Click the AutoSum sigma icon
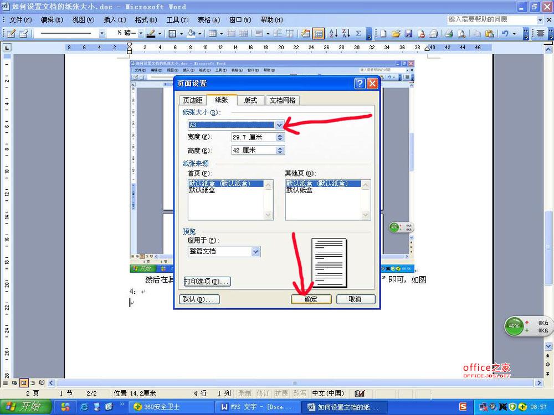Image resolution: width=554 pixels, height=415 pixels. (x=358, y=34)
